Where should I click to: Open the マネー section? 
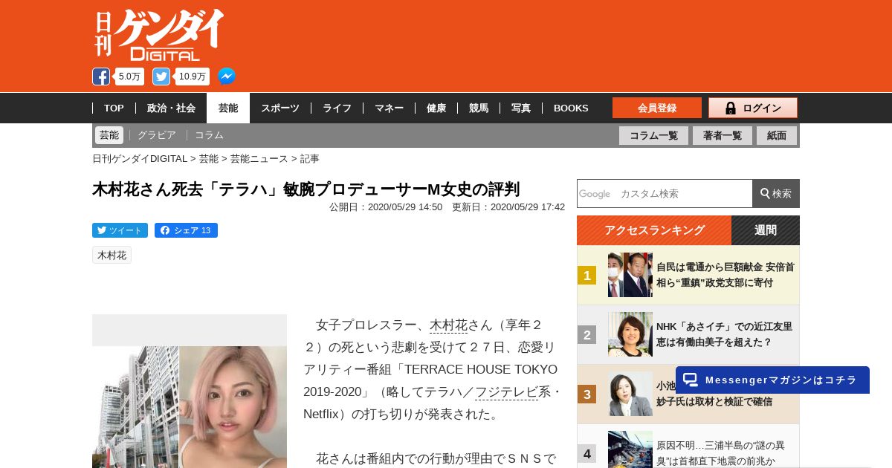(x=389, y=108)
